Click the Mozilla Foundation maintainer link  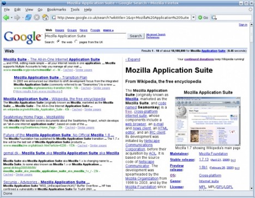click(x=213, y=154)
